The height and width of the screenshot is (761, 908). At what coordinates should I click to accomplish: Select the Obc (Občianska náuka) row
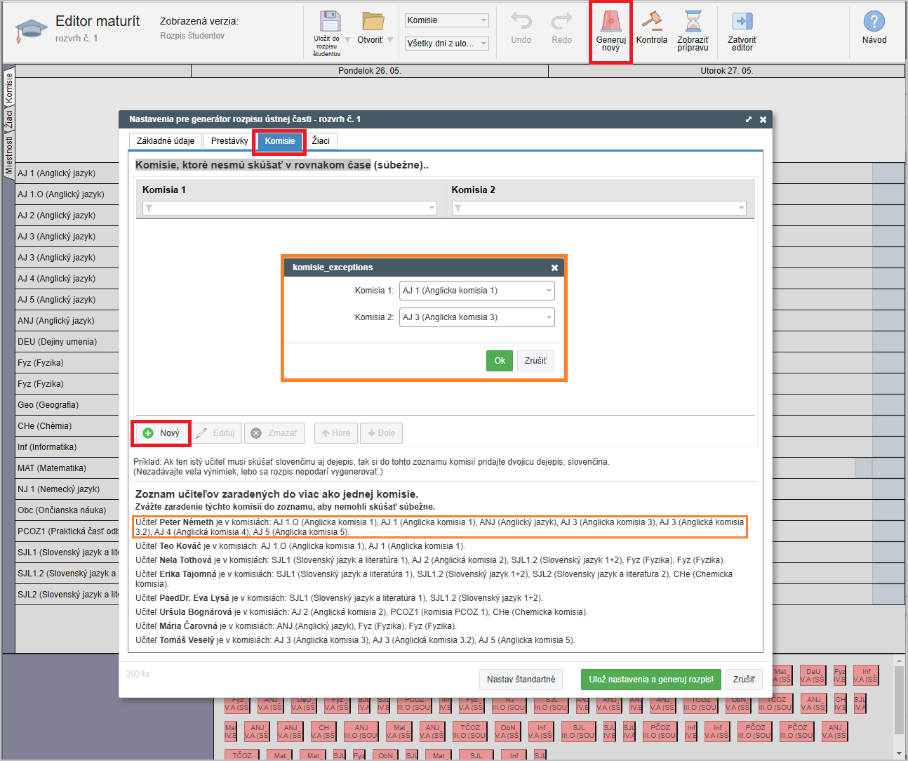[67, 510]
